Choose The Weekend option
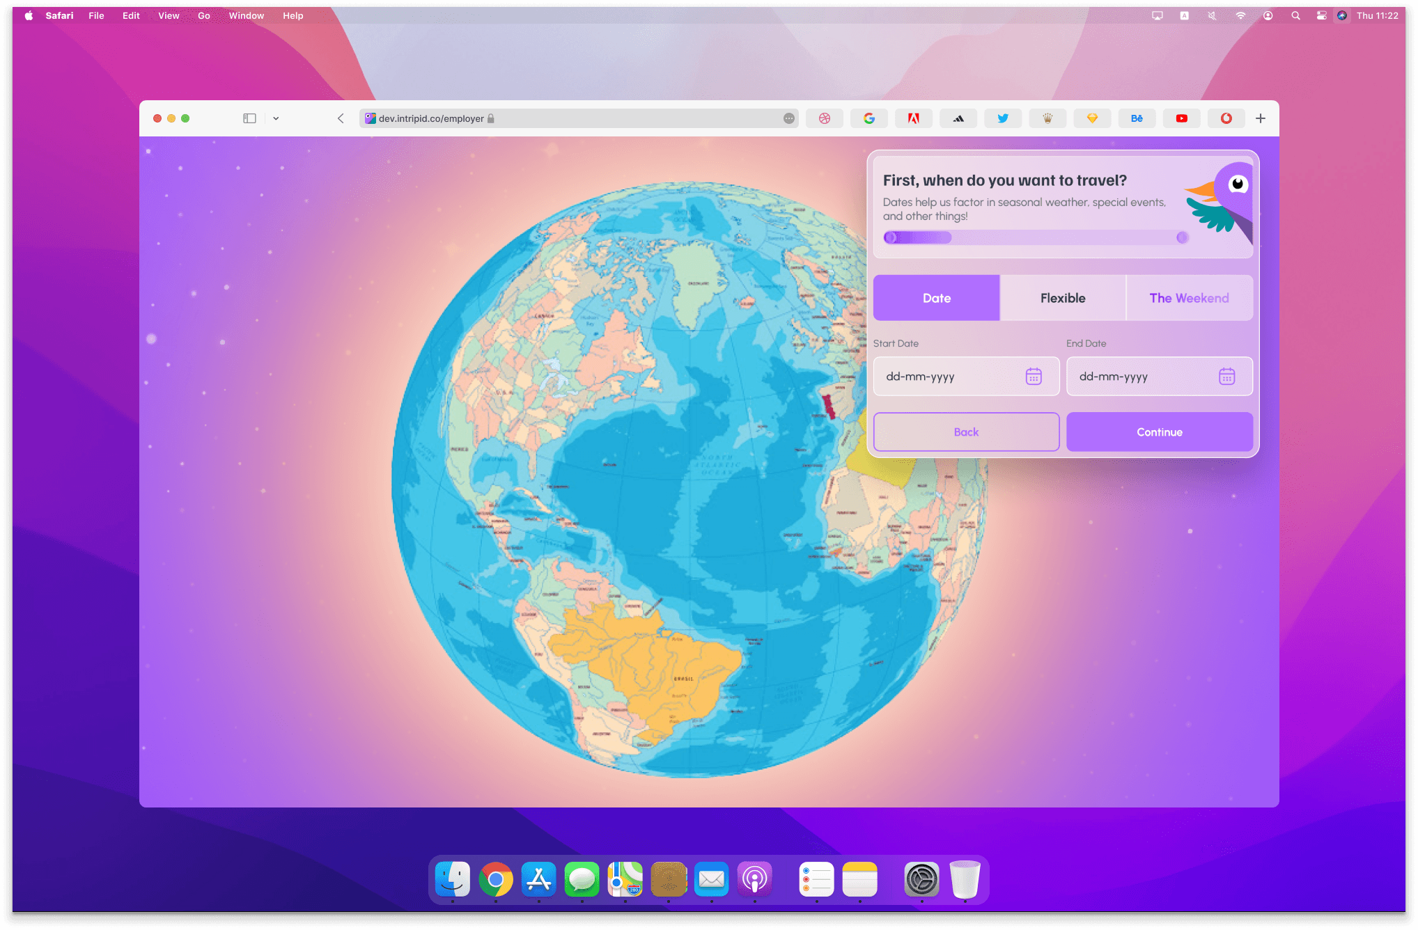This screenshot has height=930, width=1418. (1189, 298)
